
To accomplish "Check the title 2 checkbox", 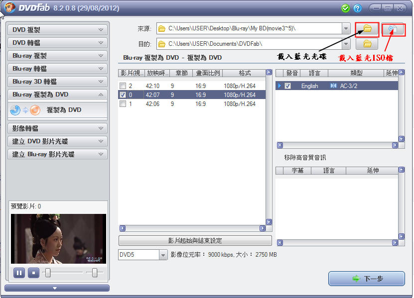I will pyautogui.click(x=123, y=86).
